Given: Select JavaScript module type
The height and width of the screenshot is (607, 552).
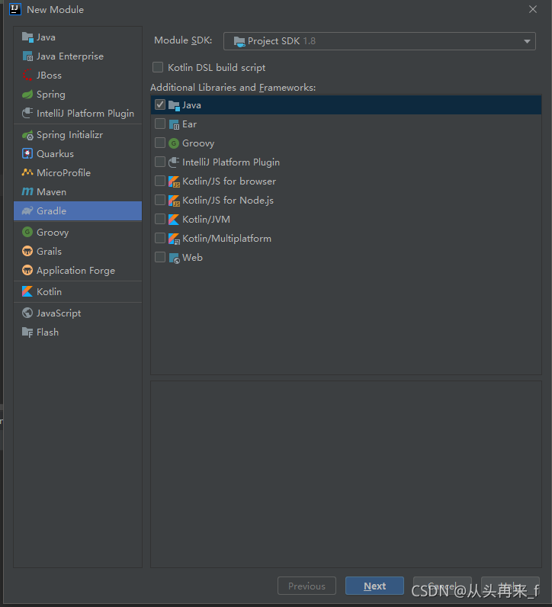Looking at the screenshot, I should pos(78,313).
